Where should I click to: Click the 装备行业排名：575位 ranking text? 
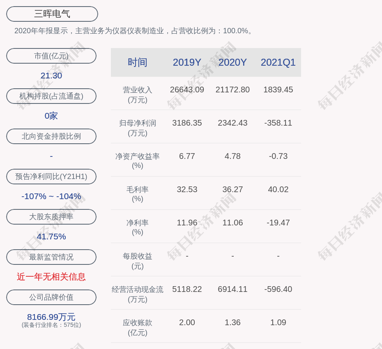[x=51, y=324]
